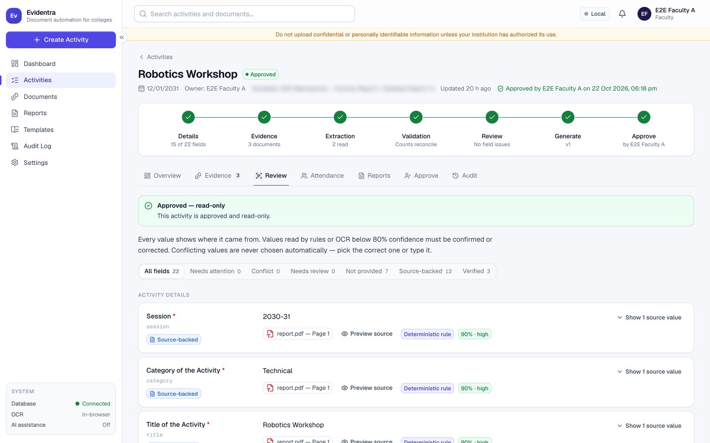Click the EF user avatar
Viewport: 710px width, 443px height.
click(644, 14)
